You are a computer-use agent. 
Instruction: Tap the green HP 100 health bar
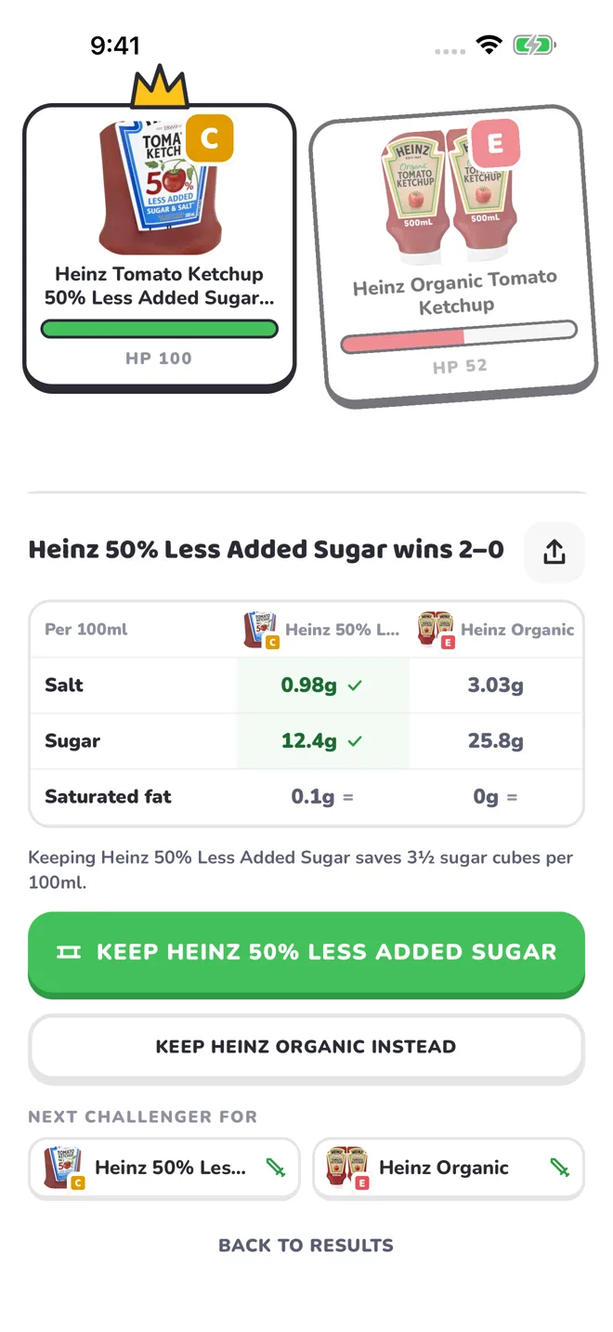[160, 329]
